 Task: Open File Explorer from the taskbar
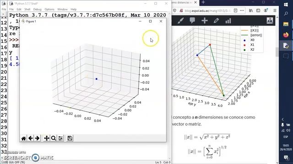(x=286, y=24)
